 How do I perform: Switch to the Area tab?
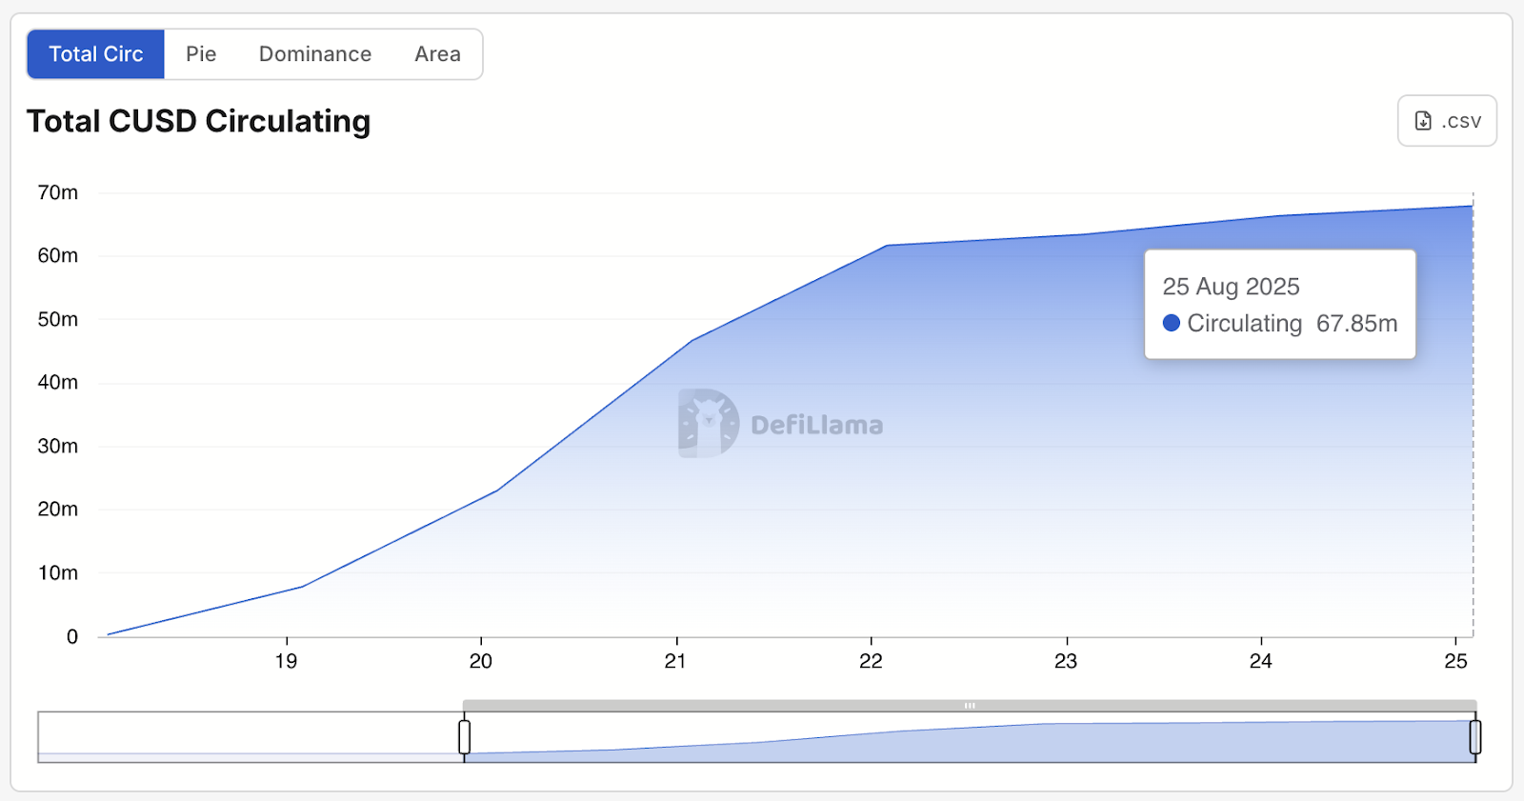pos(437,54)
